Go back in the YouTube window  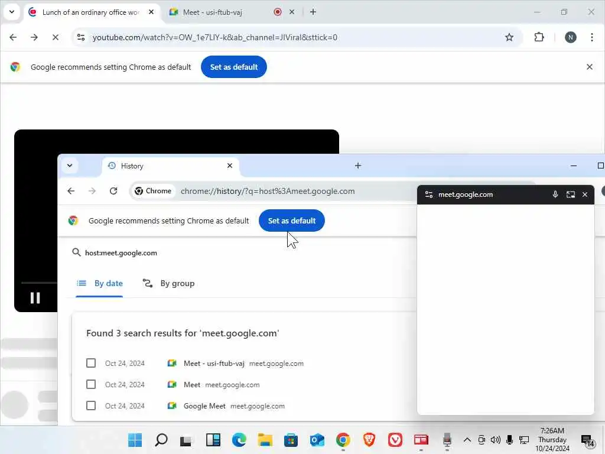point(13,37)
